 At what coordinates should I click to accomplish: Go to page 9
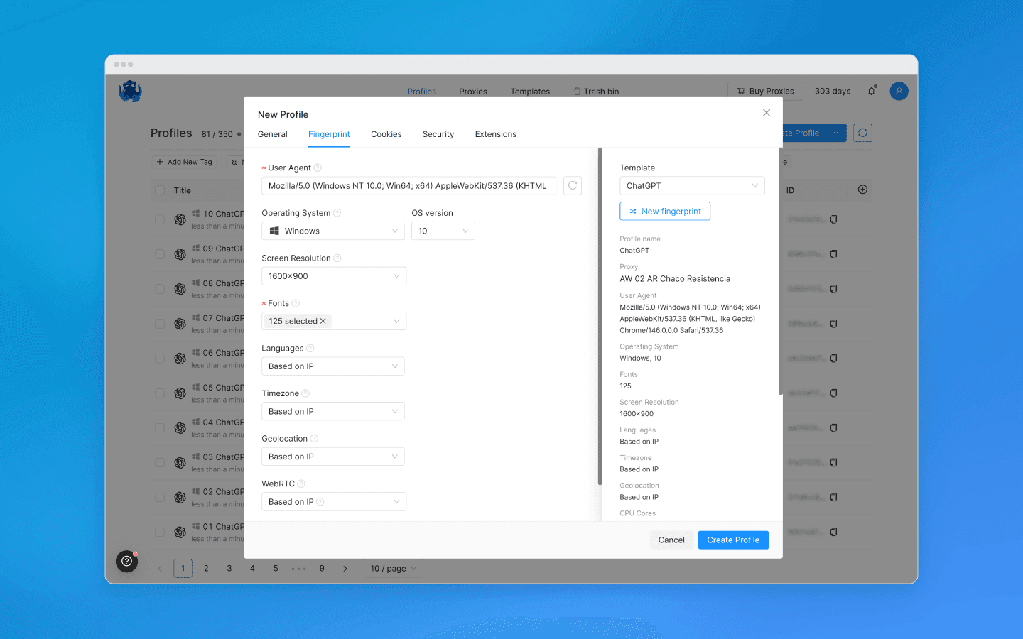coord(322,569)
